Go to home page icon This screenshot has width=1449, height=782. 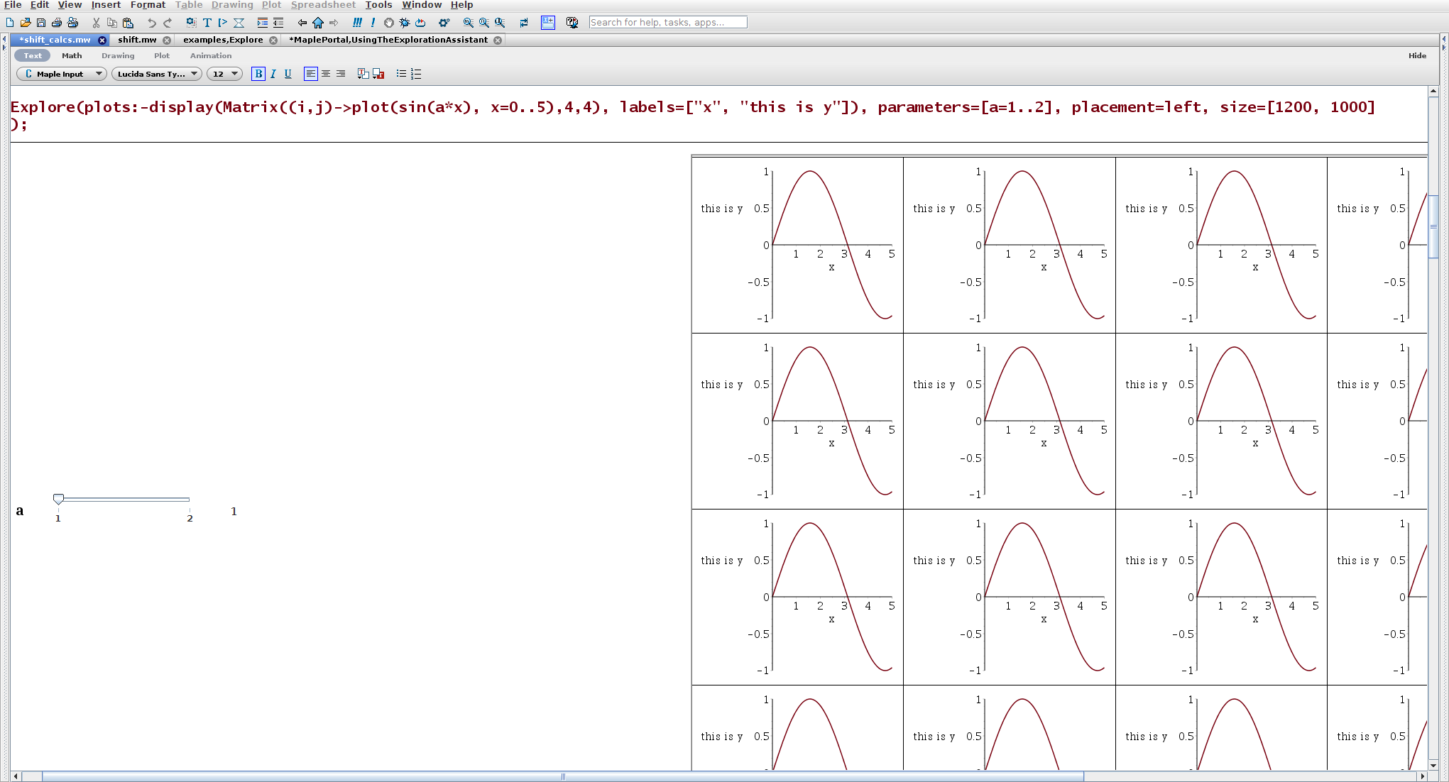[318, 23]
